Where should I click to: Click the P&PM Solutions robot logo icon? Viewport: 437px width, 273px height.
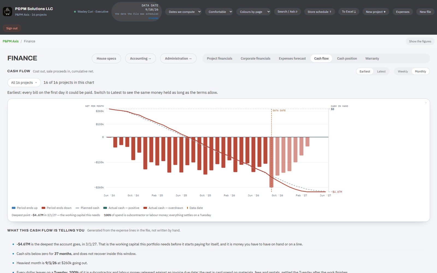7,11
